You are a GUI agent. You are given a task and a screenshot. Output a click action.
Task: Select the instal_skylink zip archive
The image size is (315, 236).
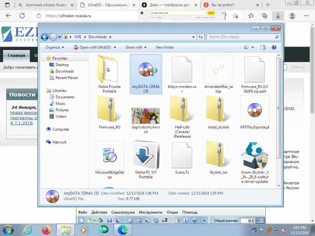(218, 112)
